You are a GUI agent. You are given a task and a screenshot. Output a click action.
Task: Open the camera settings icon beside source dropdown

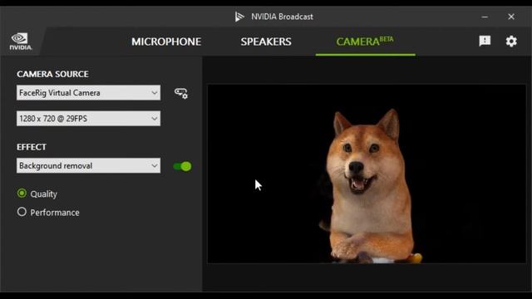click(181, 93)
